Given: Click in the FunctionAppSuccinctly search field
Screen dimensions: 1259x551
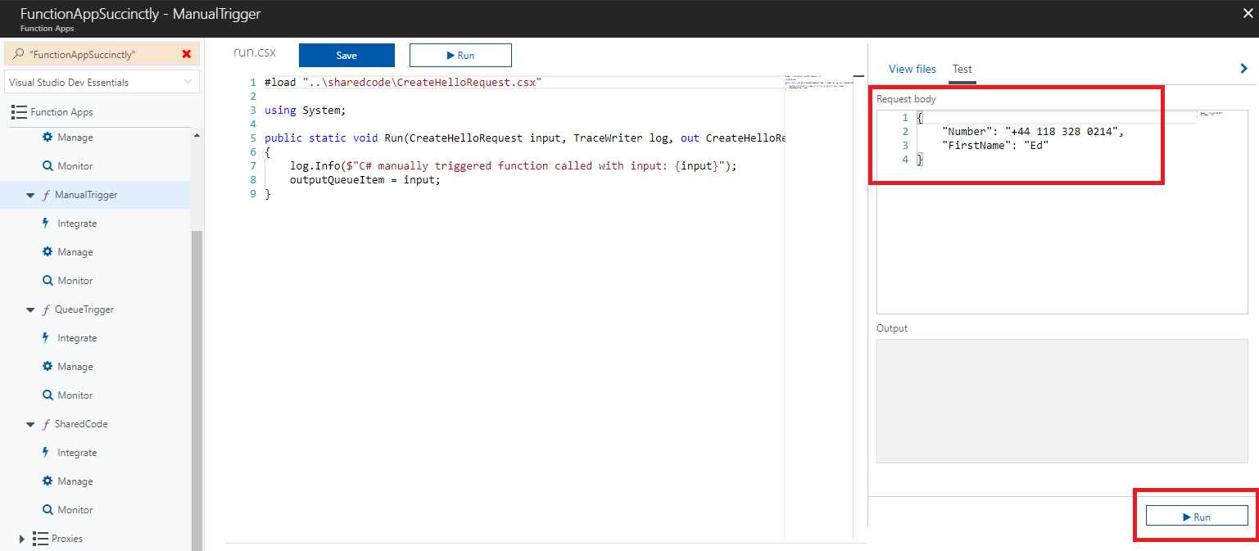Looking at the screenshot, I should coord(102,54).
